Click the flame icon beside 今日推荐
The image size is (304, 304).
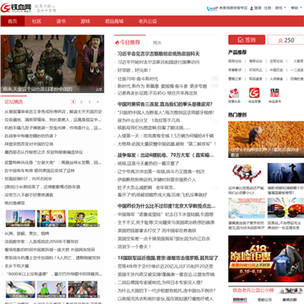point(117,43)
